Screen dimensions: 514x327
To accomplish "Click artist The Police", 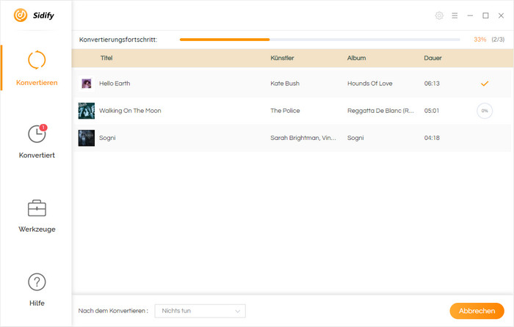I will [x=285, y=111].
